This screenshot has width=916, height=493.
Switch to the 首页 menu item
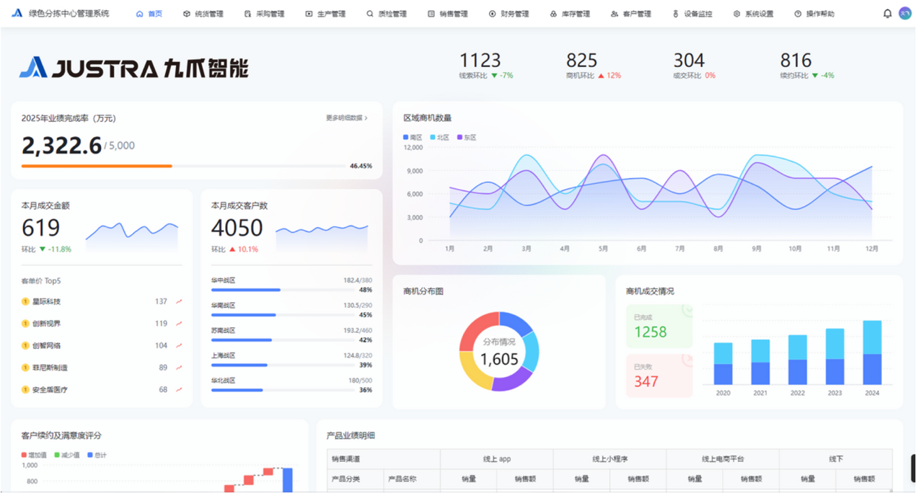point(149,13)
